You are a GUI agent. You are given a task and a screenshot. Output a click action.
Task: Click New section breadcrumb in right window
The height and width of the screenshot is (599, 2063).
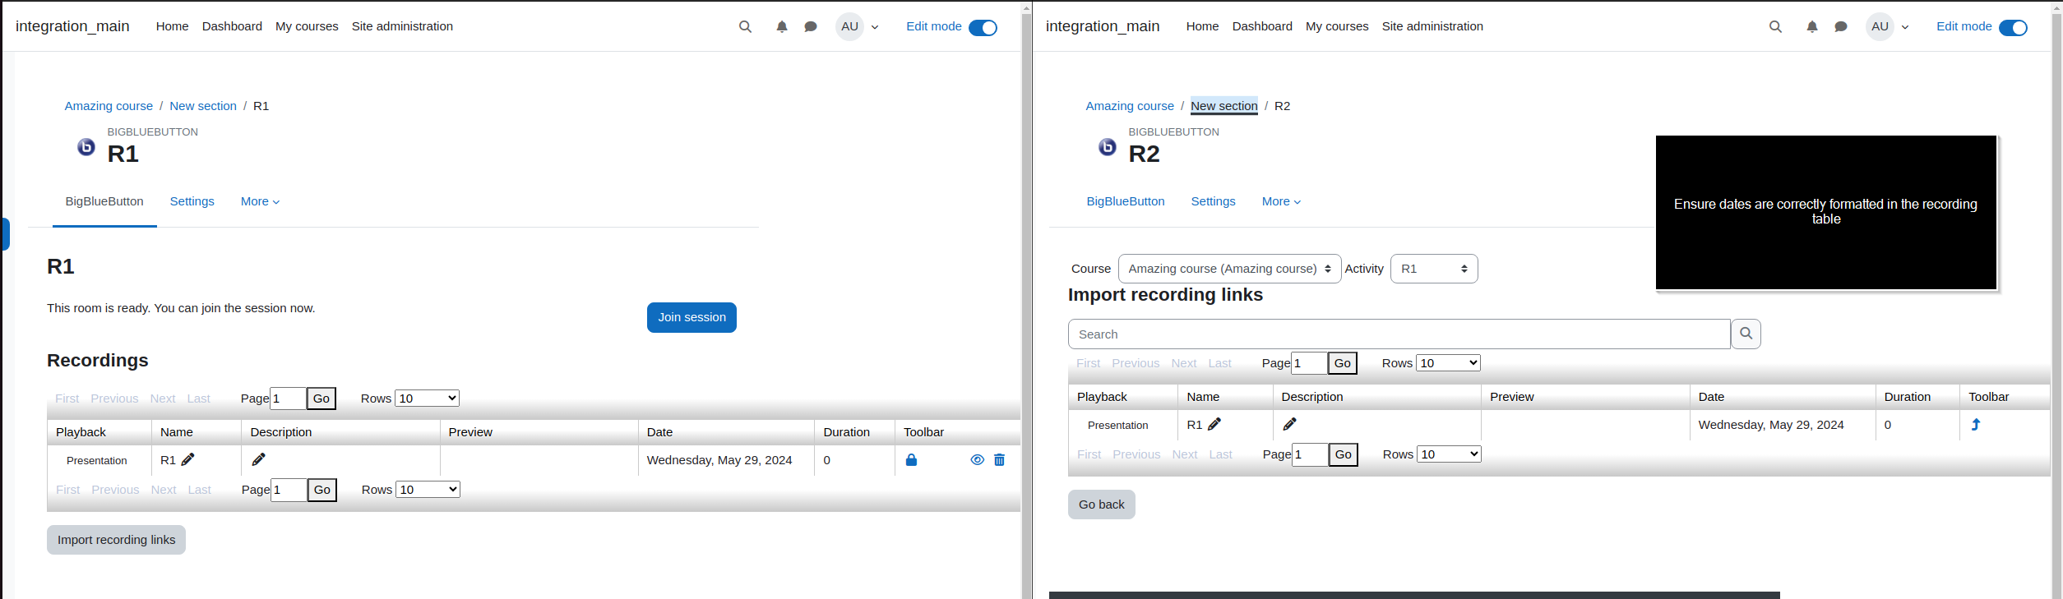(x=1223, y=106)
